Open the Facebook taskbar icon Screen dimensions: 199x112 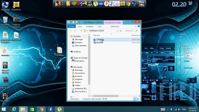(50, 109)
